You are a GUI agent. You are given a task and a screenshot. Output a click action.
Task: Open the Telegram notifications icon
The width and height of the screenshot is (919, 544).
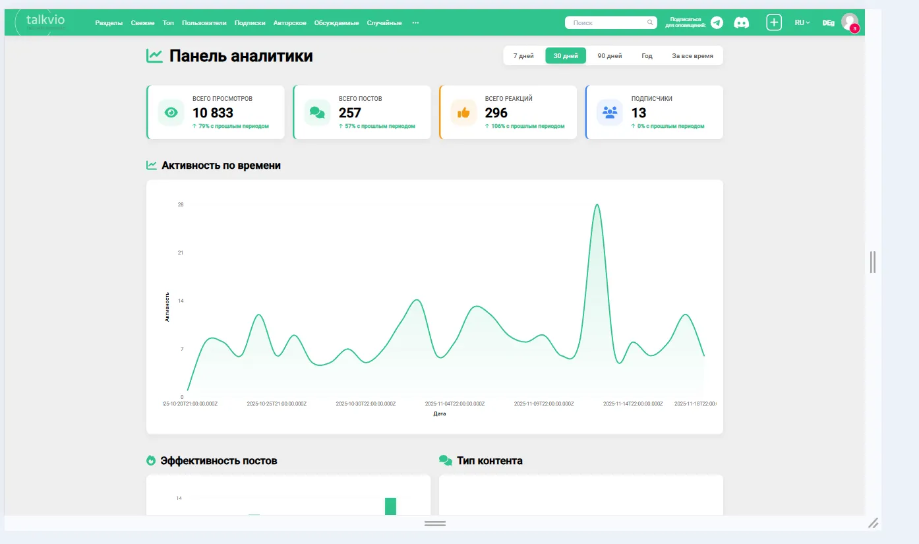717,22
